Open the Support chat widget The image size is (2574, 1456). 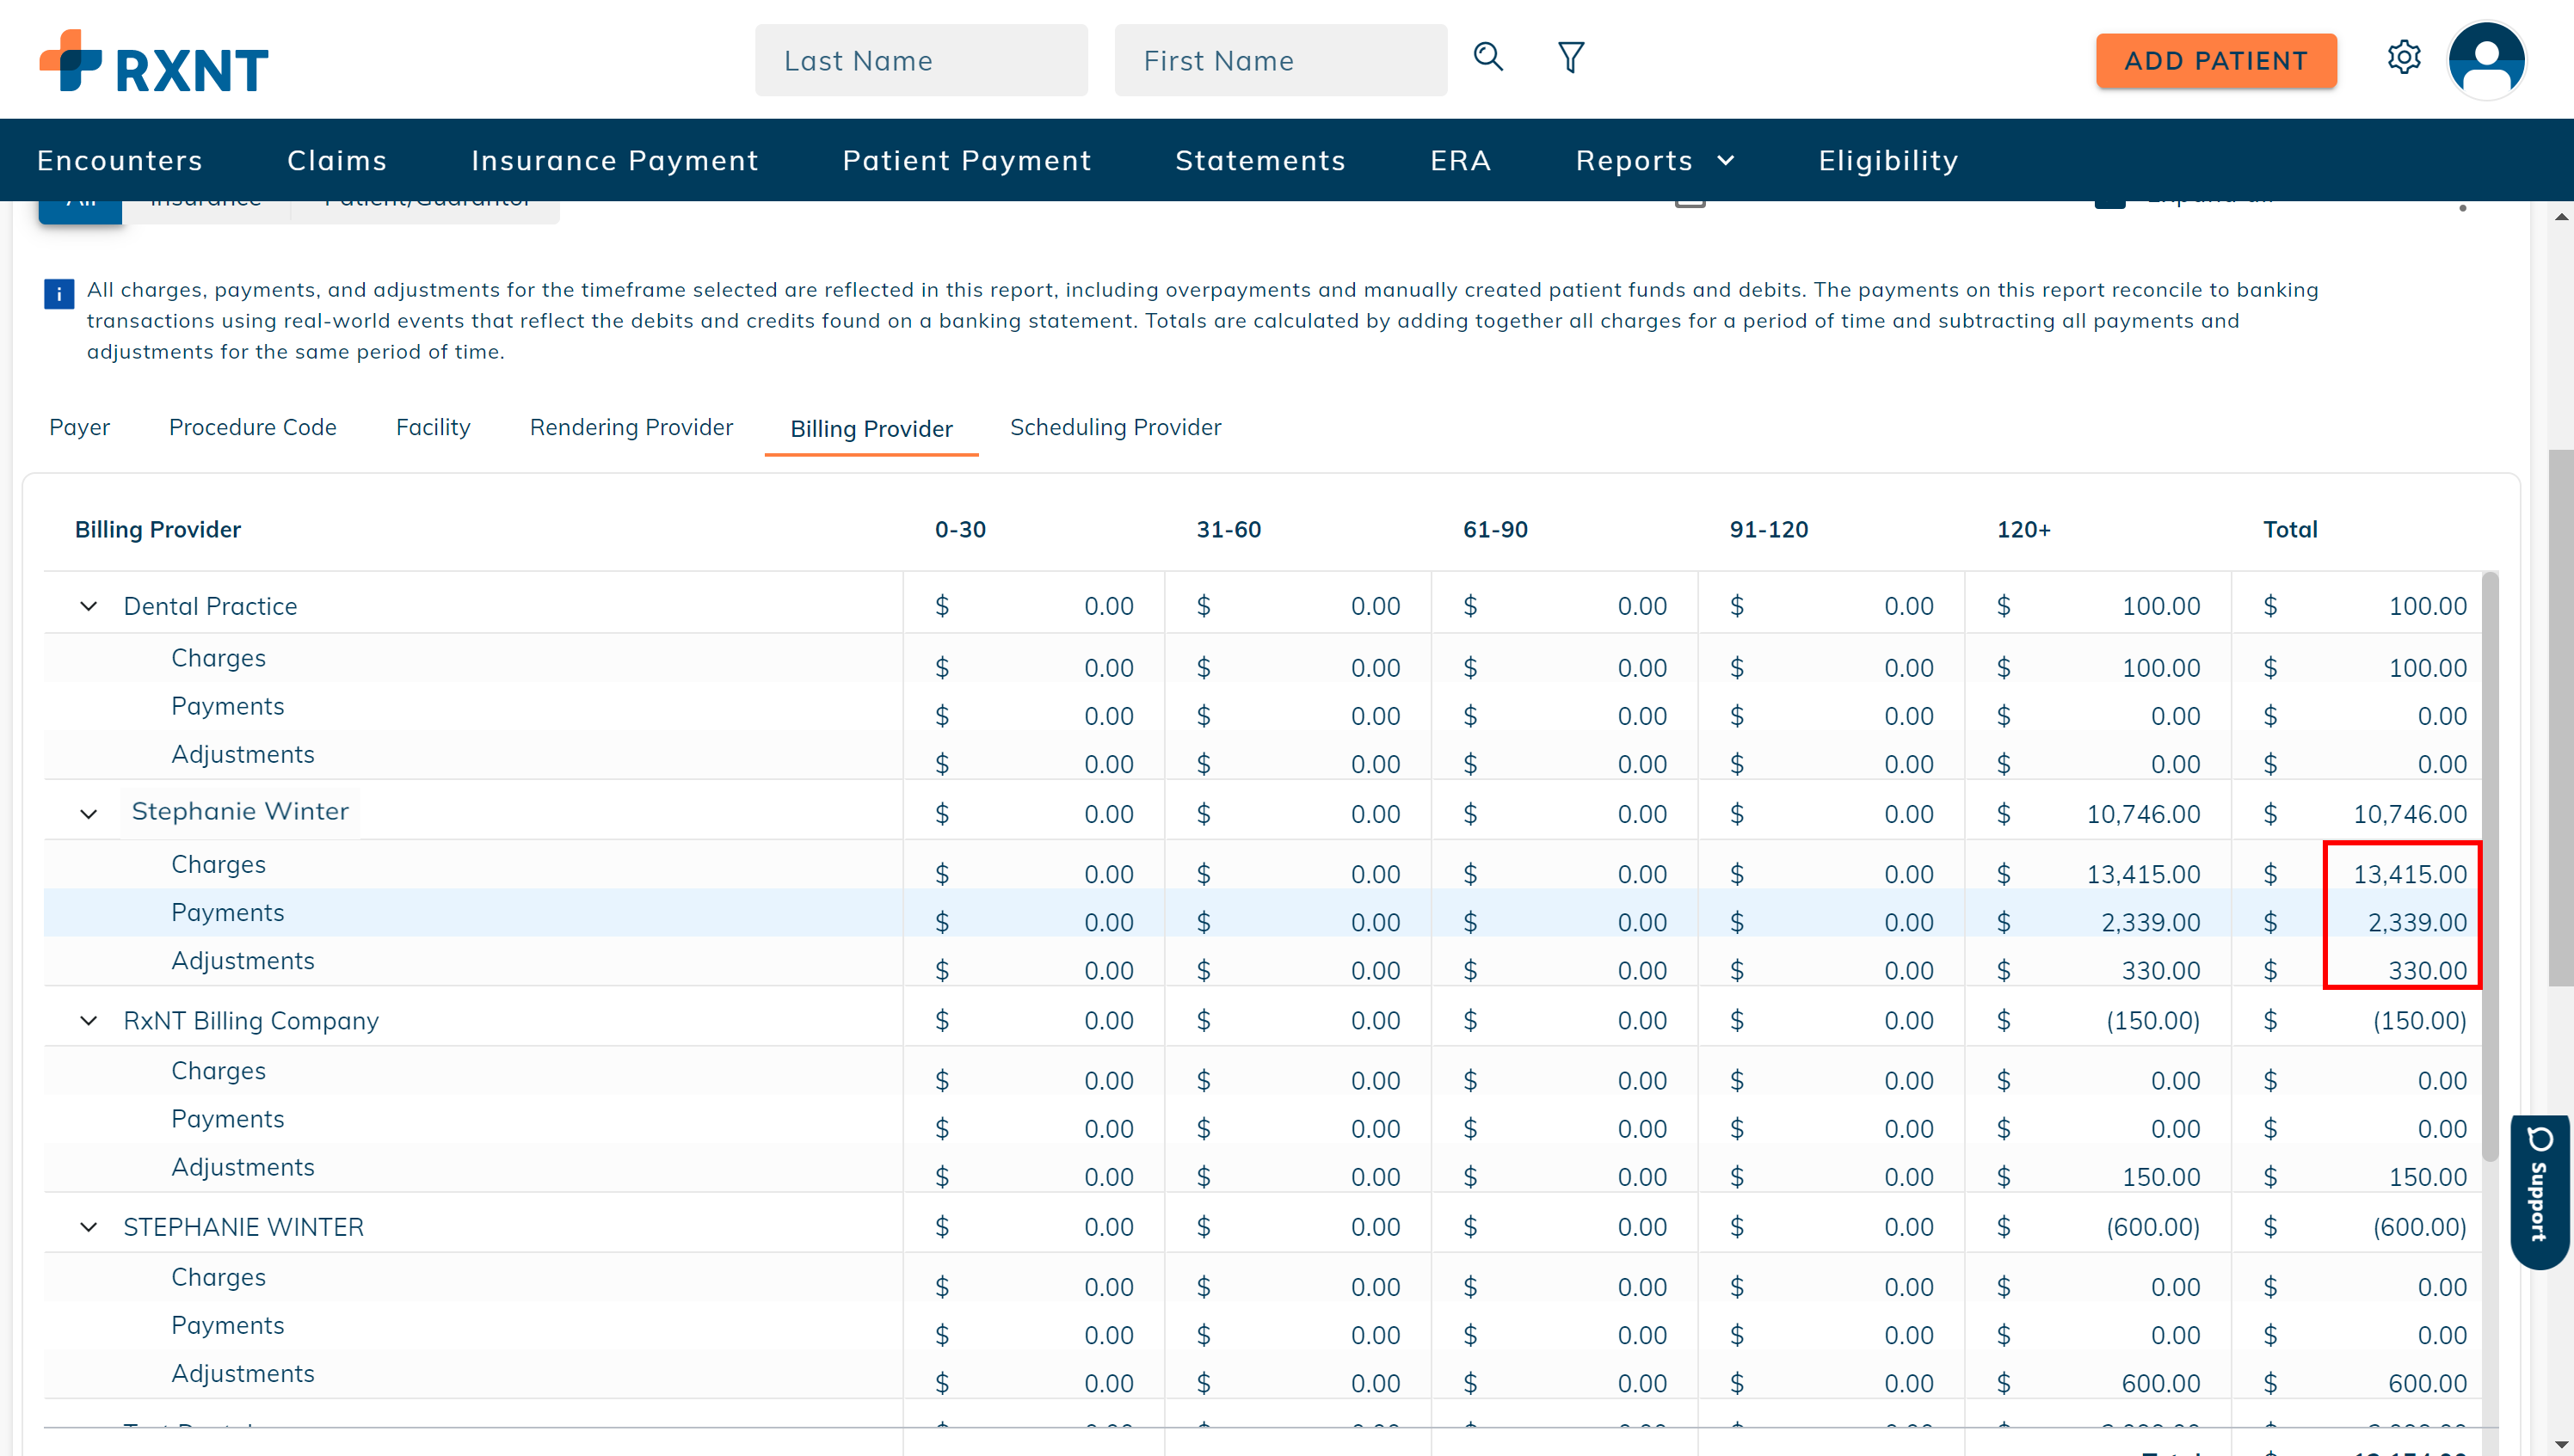click(x=2539, y=1191)
